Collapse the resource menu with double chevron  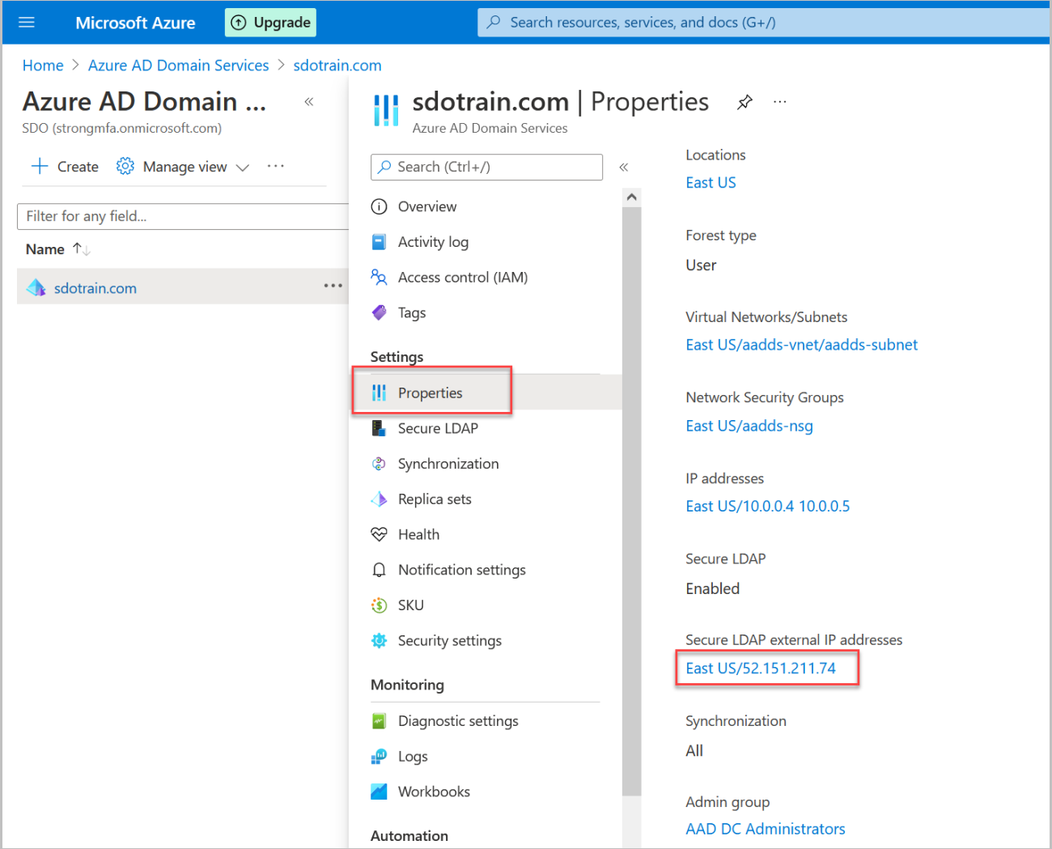[624, 168]
